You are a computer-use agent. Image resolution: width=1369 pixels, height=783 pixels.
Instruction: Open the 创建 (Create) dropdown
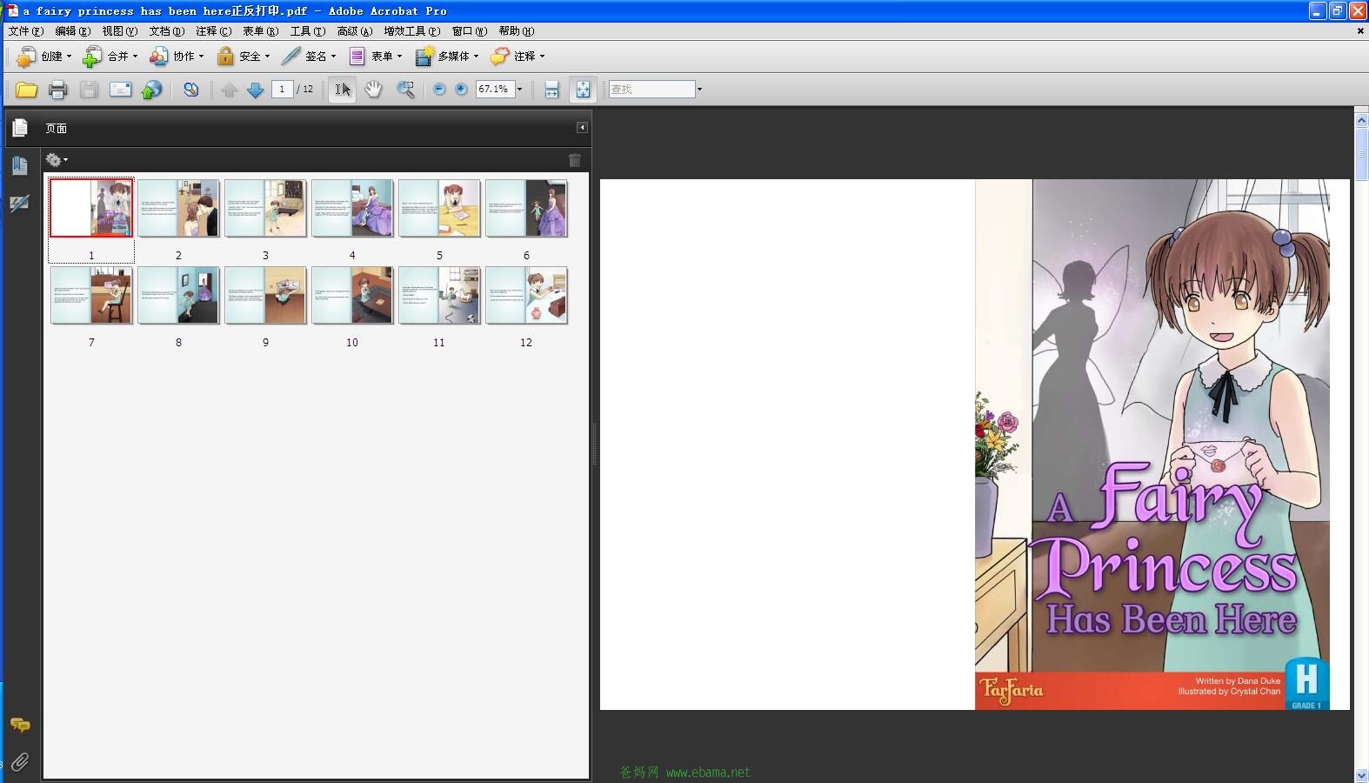[x=44, y=57]
